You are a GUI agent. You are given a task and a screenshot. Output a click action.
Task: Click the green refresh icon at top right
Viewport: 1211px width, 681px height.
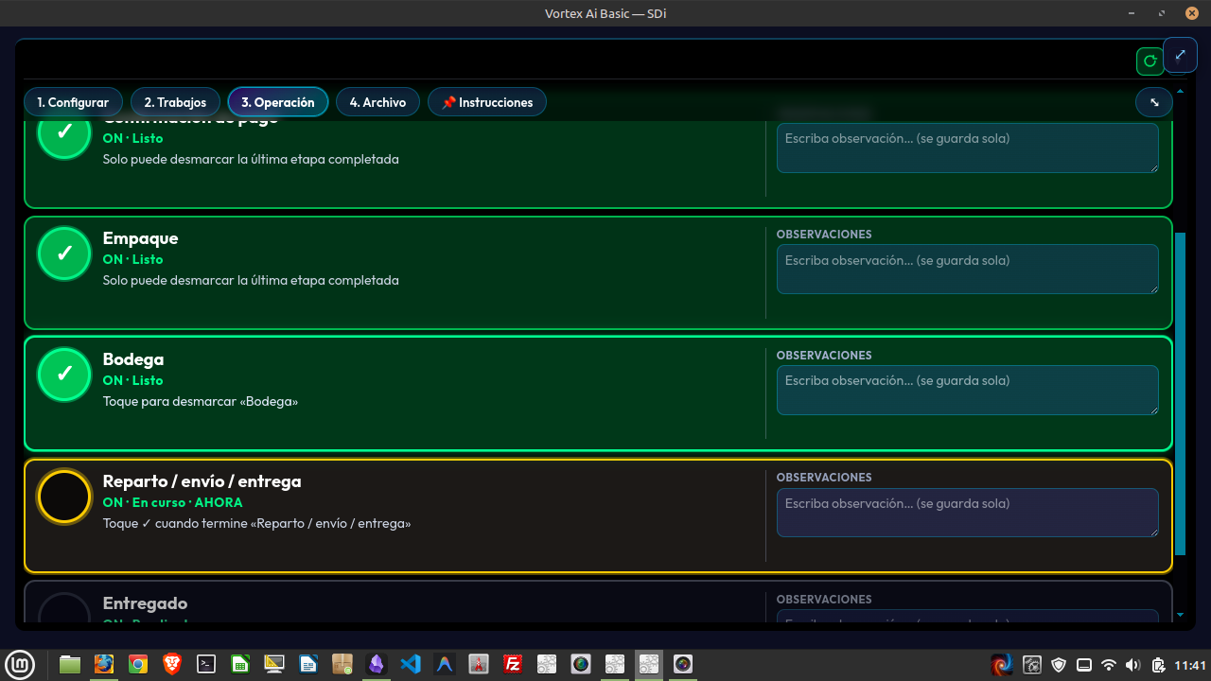pos(1150,61)
